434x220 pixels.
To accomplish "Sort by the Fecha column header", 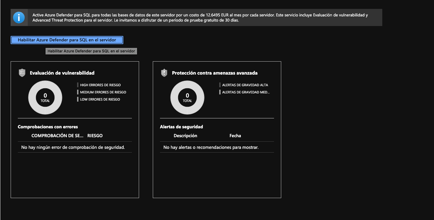I will point(235,135).
